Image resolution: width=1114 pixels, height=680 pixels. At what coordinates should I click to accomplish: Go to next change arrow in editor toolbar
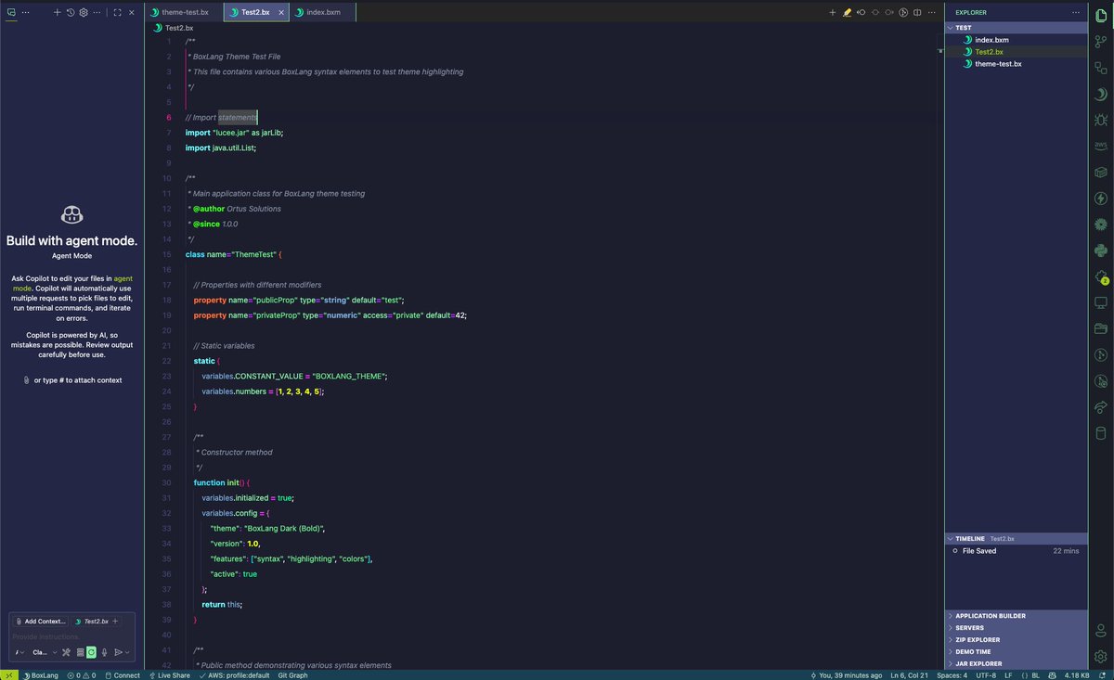pyautogui.click(x=888, y=13)
